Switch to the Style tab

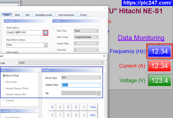coord(17,15)
